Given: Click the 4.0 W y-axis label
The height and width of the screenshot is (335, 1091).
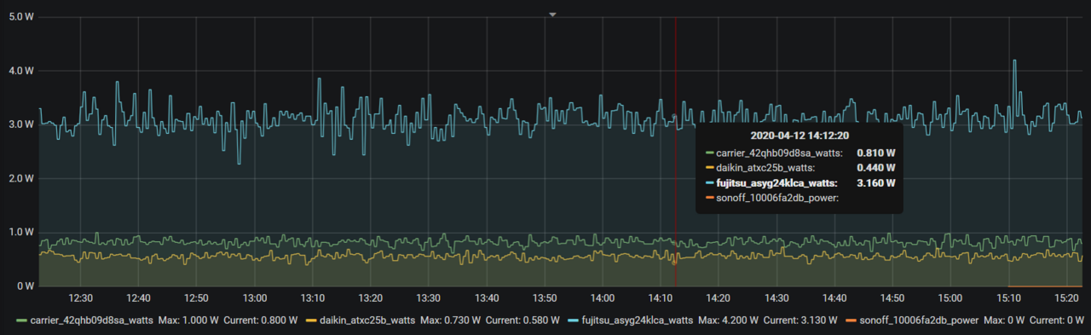Looking at the screenshot, I should pyautogui.click(x=20, y=71).
